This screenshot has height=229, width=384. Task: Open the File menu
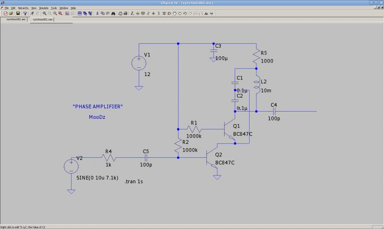(x=7, y=8)
